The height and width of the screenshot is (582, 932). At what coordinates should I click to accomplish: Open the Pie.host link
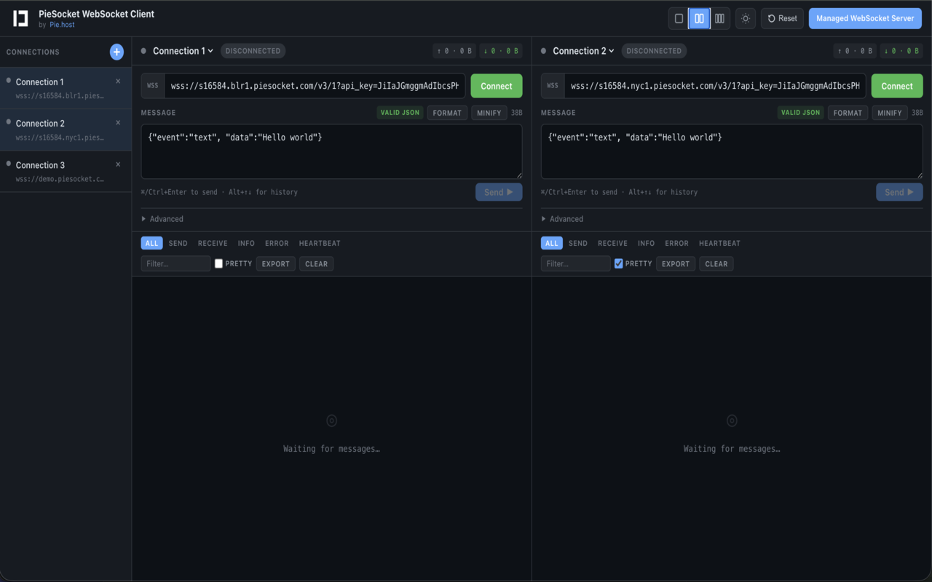pos(62,25)
